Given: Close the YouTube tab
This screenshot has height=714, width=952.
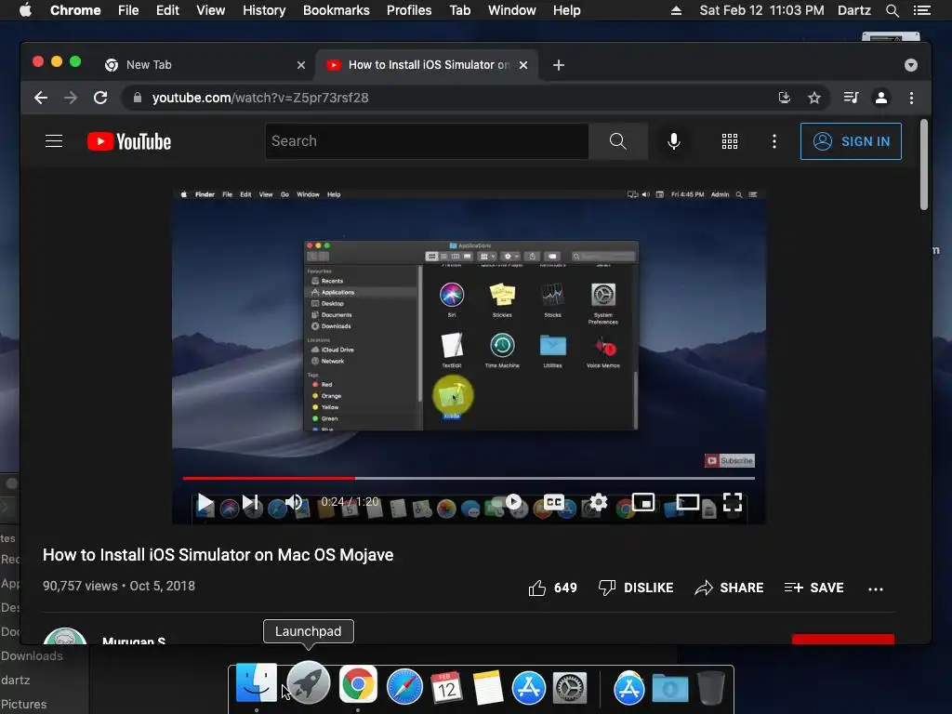Looking at the screenshot, I should click(x=523, y=65).
